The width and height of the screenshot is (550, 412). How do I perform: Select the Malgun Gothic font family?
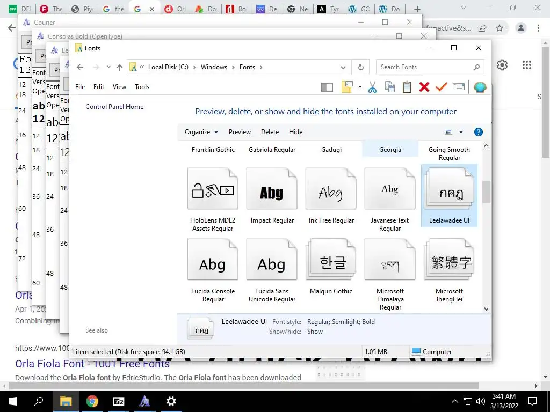[x=331, y=266]
